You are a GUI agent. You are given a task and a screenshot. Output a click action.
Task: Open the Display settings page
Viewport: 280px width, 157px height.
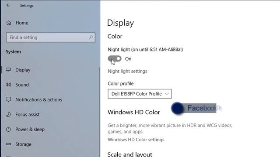point(23,70)
